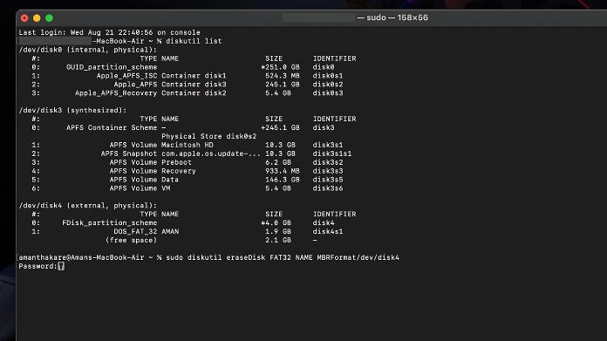Screen dimensions: 607x341
Task: Click 'FDisk_partition_scheme' text
Action: pyautogui.click(x=110, y=223)
